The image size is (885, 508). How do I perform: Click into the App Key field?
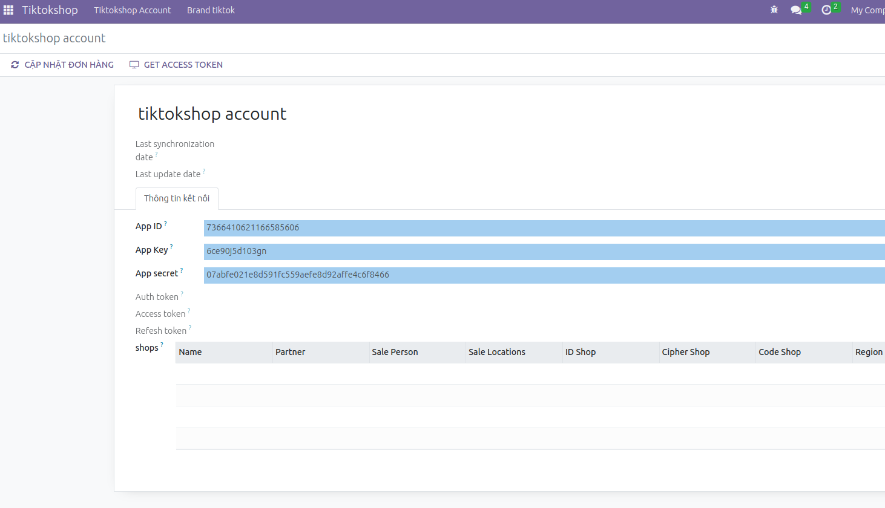point(544,252)
